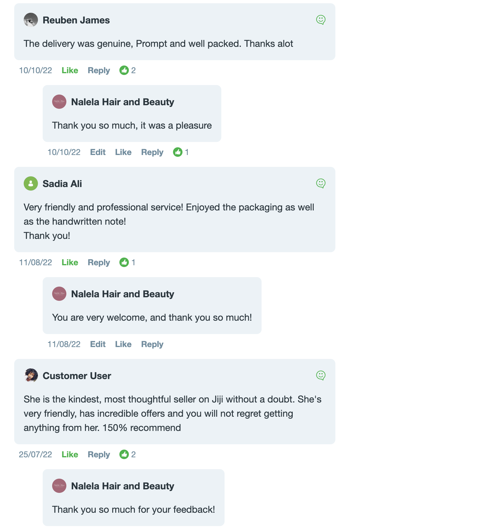Open Reuben James profile avatar
Image resolution: width=482 pixels, height=532 pixels.
click(x=31, y=20)
